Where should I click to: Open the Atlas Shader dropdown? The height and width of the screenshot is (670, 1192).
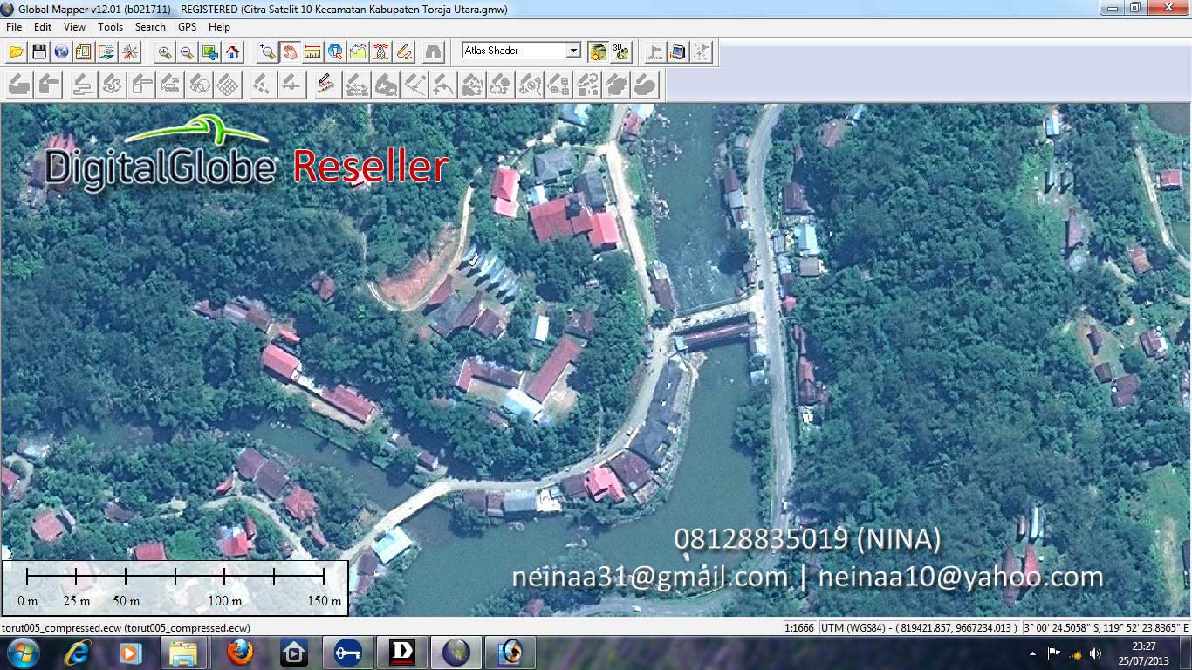pyautogui.click(x=572, y=50)
